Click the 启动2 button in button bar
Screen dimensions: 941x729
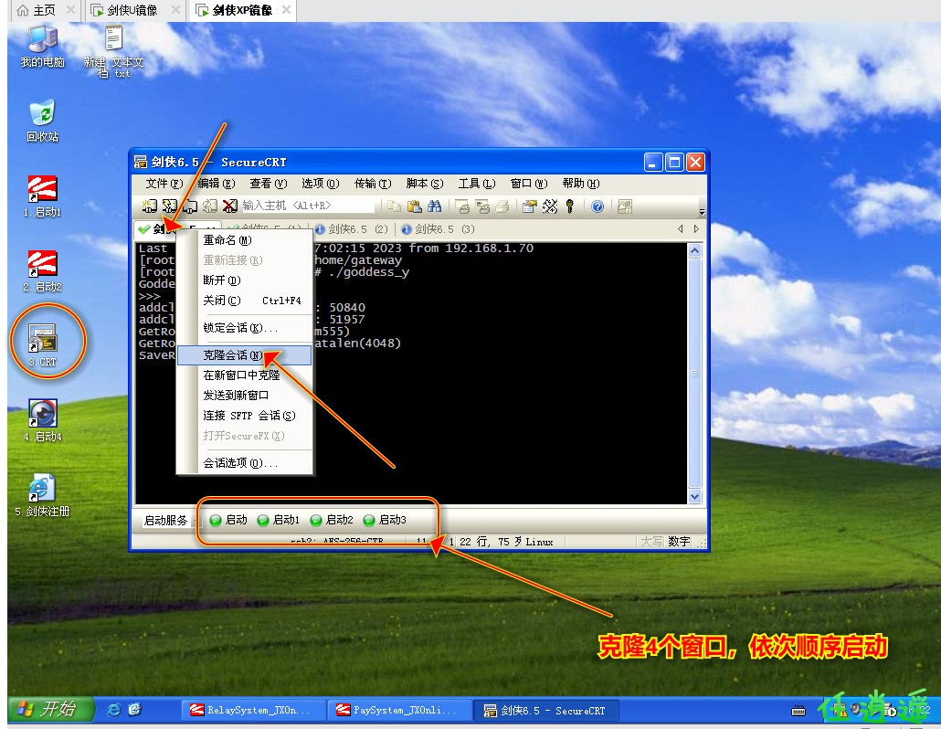332,520
